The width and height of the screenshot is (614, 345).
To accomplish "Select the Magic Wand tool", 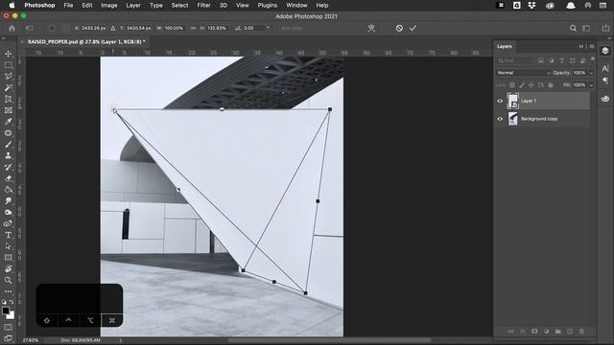I will pyautogui.click(x=9, y=87).
